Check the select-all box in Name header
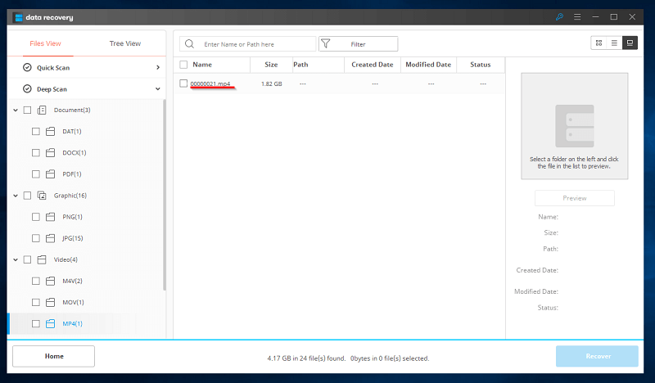This screenshot has height=383, width=655. click(x=183, y=65)
